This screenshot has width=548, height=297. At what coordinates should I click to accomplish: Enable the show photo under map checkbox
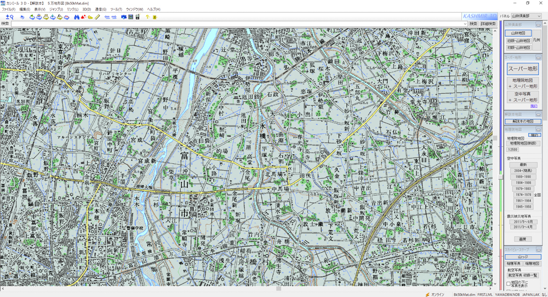coord(509,284)
